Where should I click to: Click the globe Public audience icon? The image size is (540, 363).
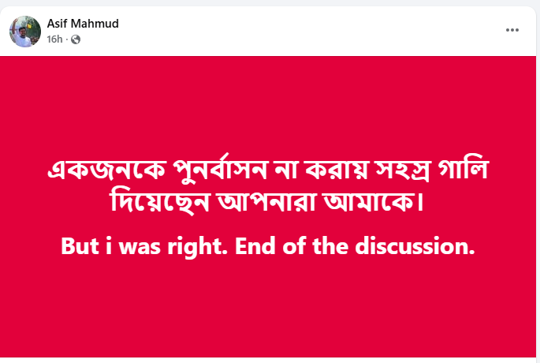click(76, 39)
